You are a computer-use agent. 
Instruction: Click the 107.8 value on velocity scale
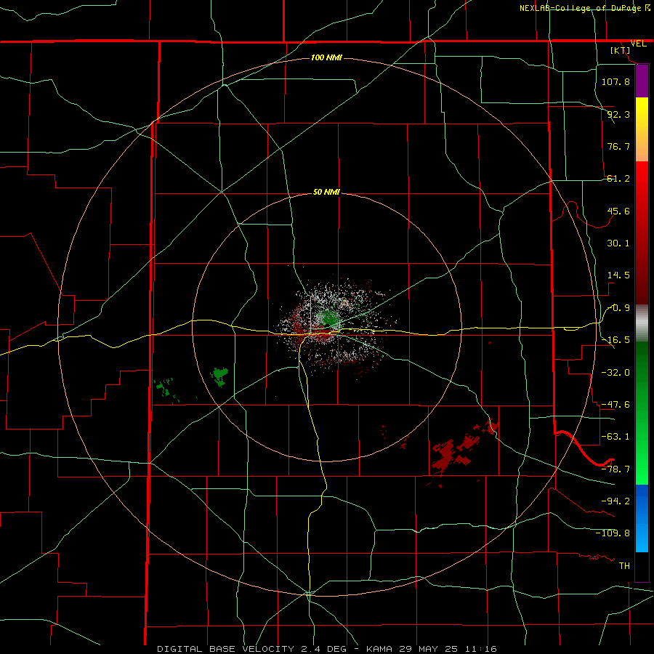click(615, 81)
